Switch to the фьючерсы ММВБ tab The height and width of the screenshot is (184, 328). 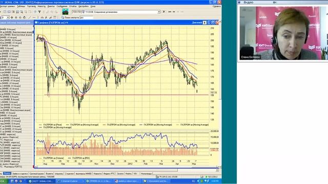84,174
